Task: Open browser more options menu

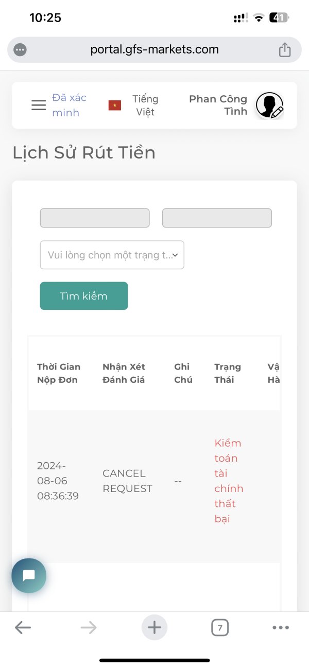Action: click(x=281, y=627)
